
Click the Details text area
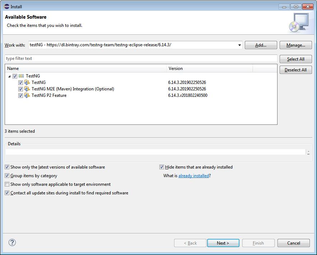155,152
